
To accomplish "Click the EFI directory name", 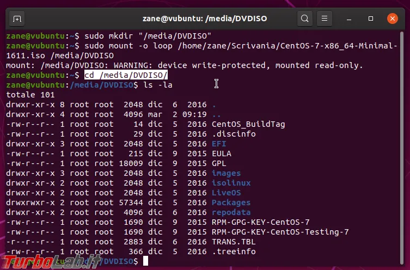I will point(219,144).
